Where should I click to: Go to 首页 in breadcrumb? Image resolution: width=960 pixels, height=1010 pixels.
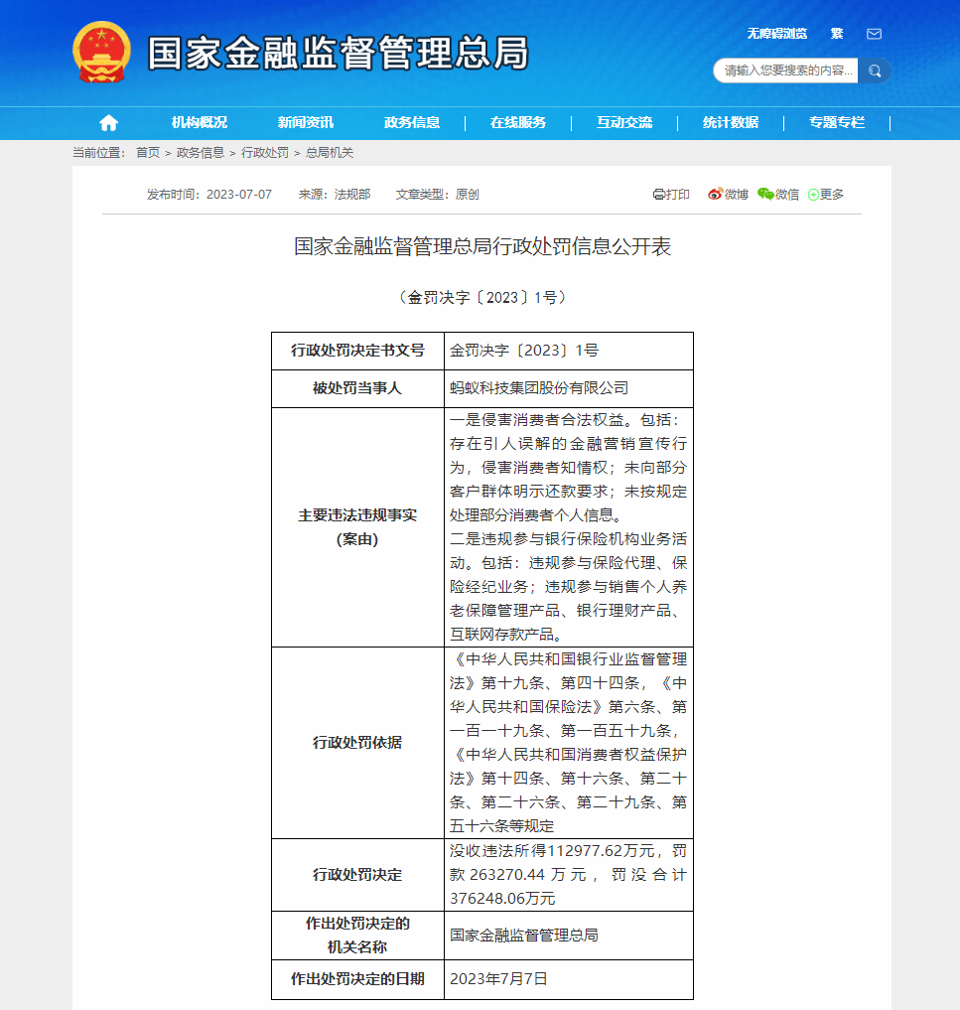pyautogui.click(x=148, y=153)
